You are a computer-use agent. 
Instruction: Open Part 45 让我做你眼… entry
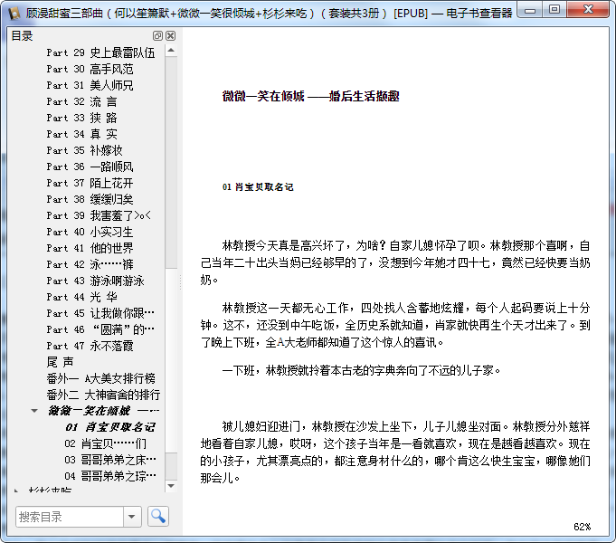[x=100, y=313]
